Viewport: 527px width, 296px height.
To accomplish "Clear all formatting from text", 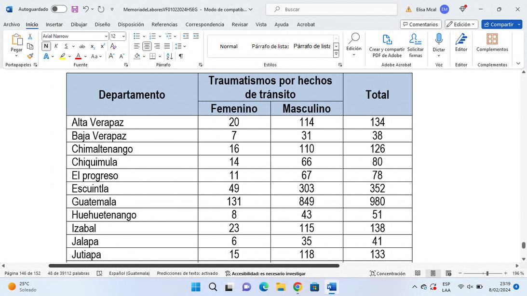I will 113,46.
